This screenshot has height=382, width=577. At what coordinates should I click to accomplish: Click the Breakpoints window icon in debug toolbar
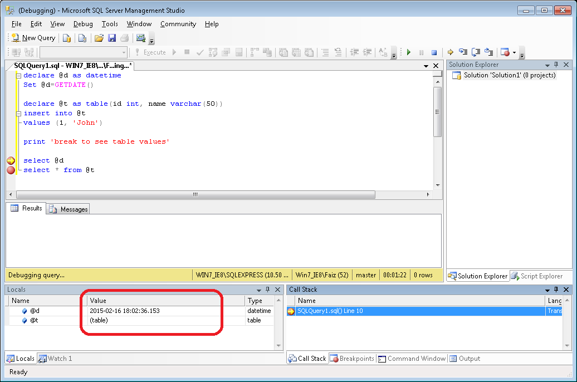tap(505, 52)
